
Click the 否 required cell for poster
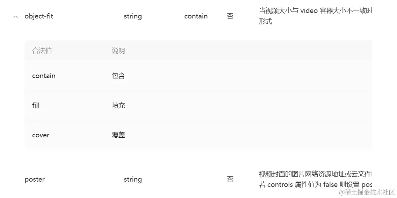point(230,180)
